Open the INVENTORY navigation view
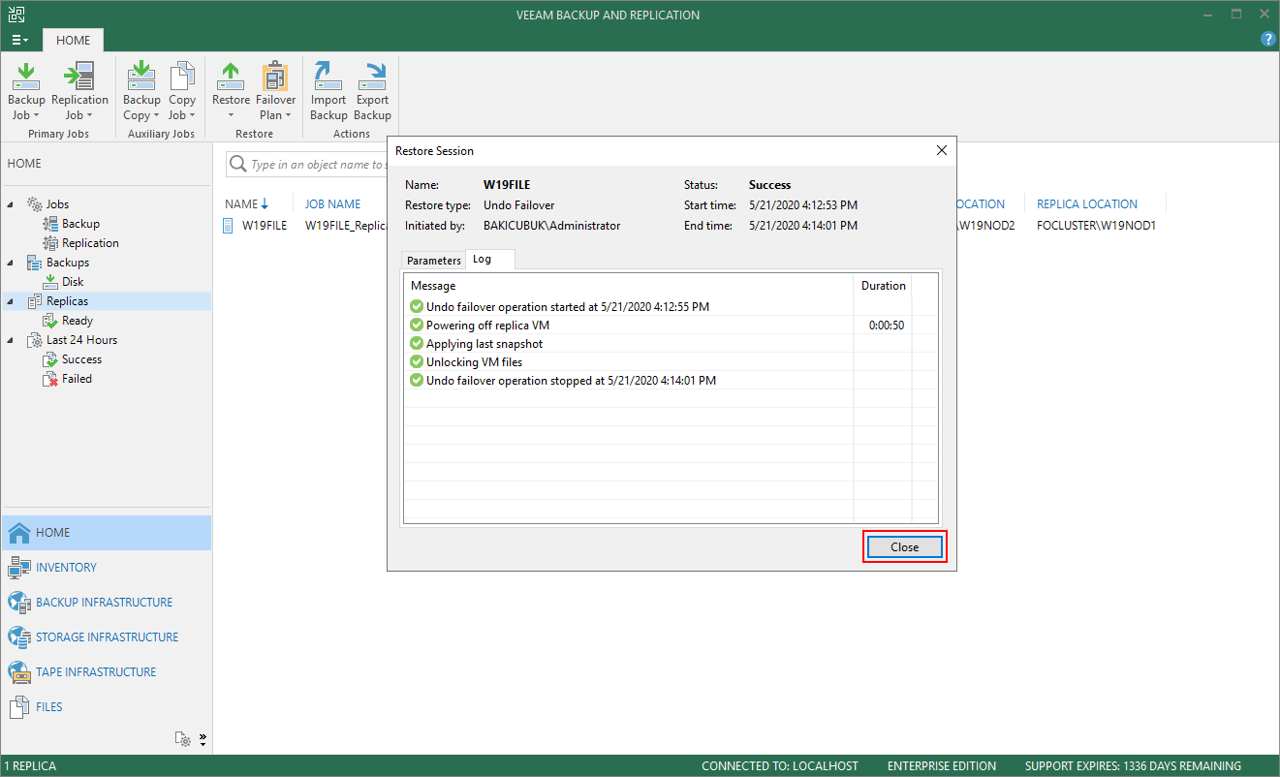1280x777 pixels. pos(107,568)
